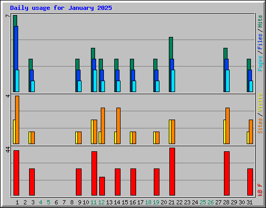Select the red KB bar for day 28
Image resolution: width=266 pixels, height=208 pixels.
[x=227, y=173]
